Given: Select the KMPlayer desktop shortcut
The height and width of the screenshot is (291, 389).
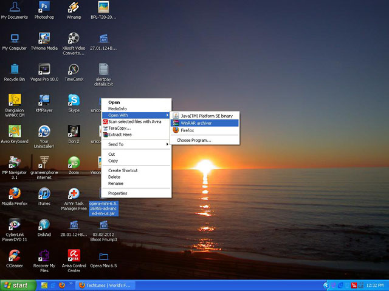Looking at the screenshot, I should coord(44,100).
